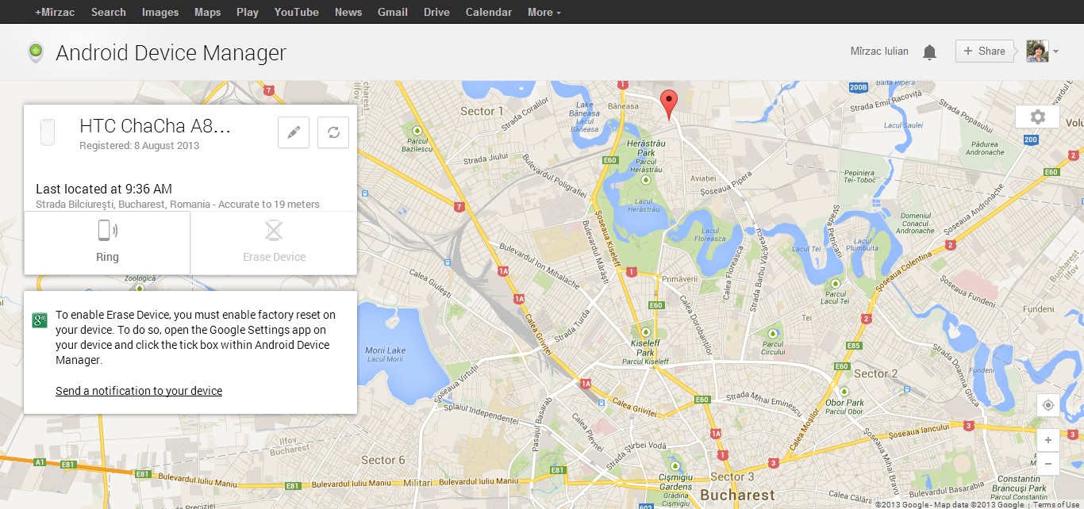Open the notifications bell icon
This screenshot has width=1084, height=509.
(x=929, y=52)
